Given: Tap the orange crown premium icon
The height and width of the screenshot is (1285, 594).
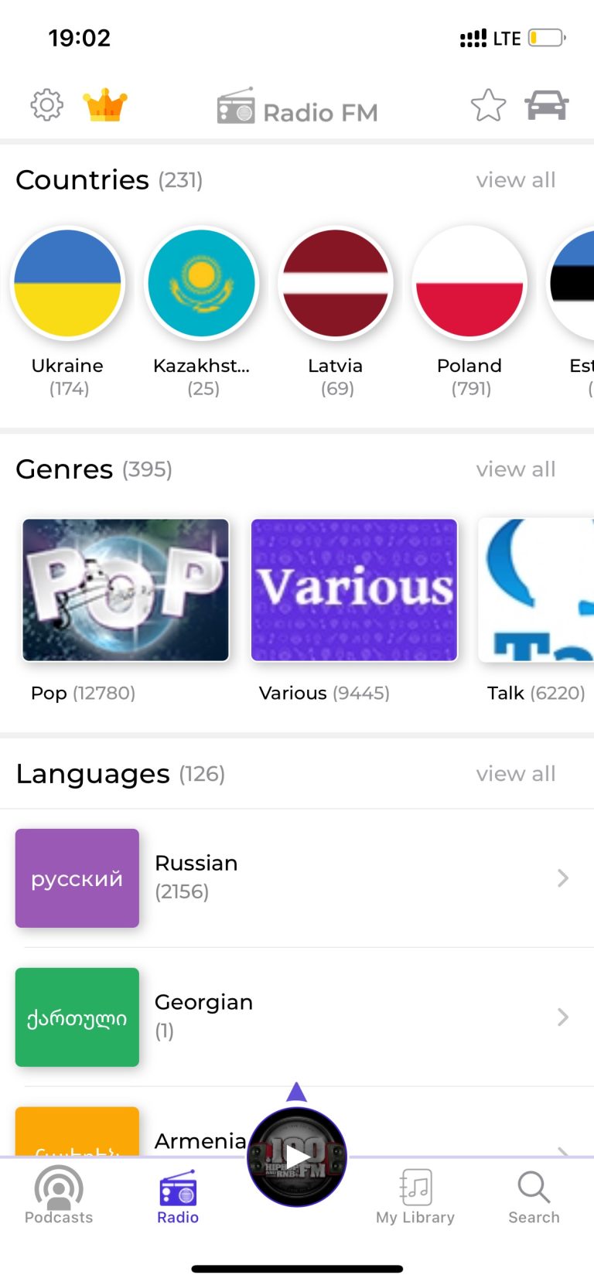Looking at the screenshot, I should click(x=105, y=105).
